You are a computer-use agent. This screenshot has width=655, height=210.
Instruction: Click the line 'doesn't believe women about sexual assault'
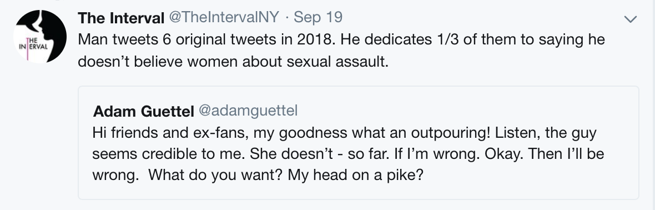tap(233, 62)
